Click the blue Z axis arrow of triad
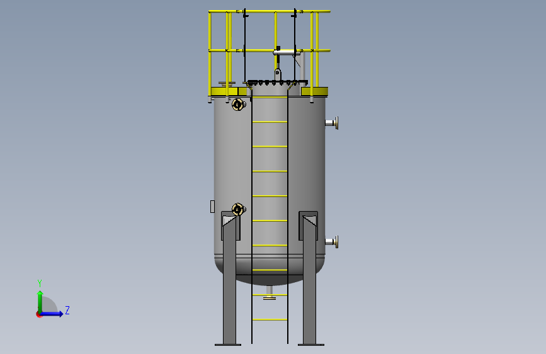This screenshot has width=546, height=354. click(52, 314)
